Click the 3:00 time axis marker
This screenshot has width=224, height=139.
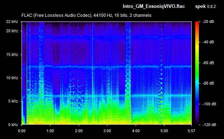[107, 131]
